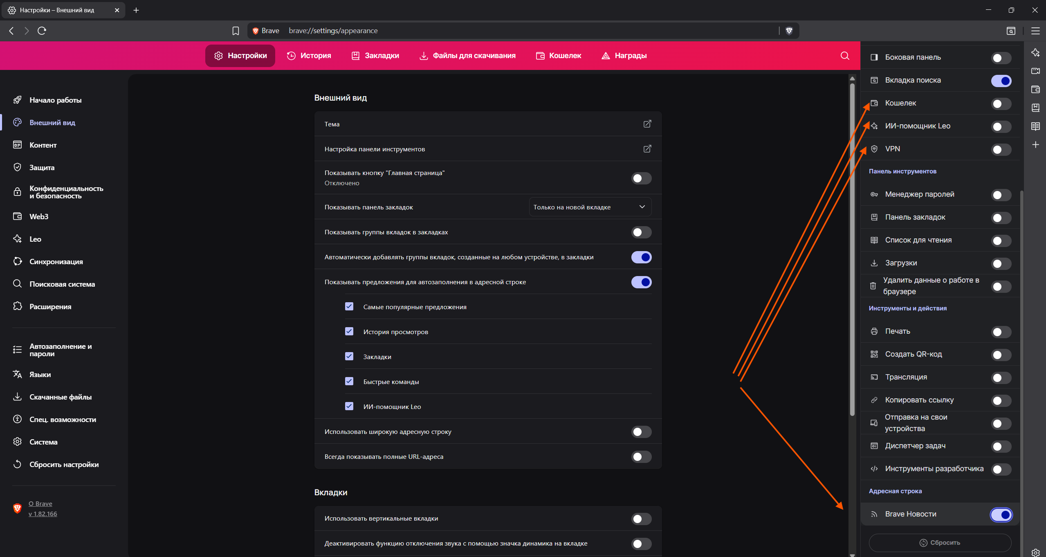Click the plus icon in right sidebar
The width and height of the screenshot is (1046, 557).
pos(1035,145)
